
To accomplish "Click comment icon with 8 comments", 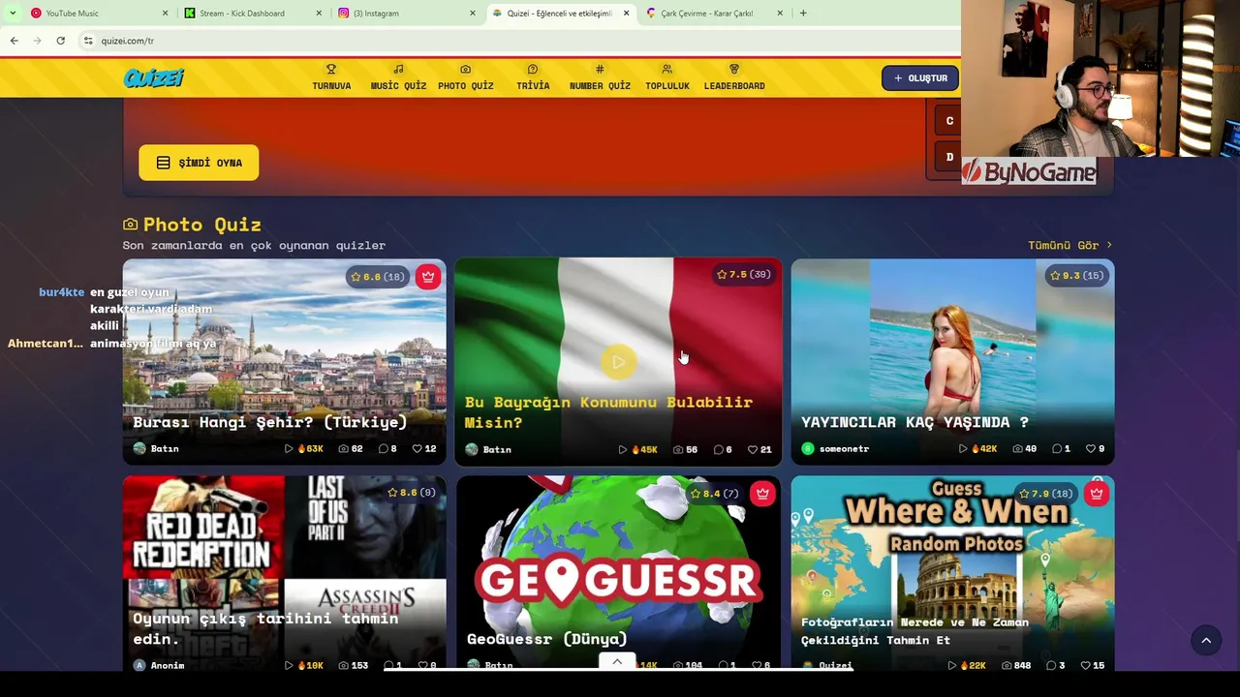I will 383,449.
